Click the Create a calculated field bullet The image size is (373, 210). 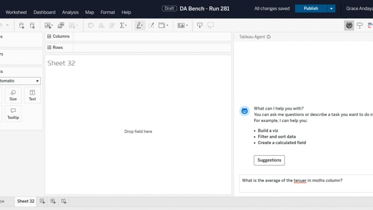click(282, 142)
